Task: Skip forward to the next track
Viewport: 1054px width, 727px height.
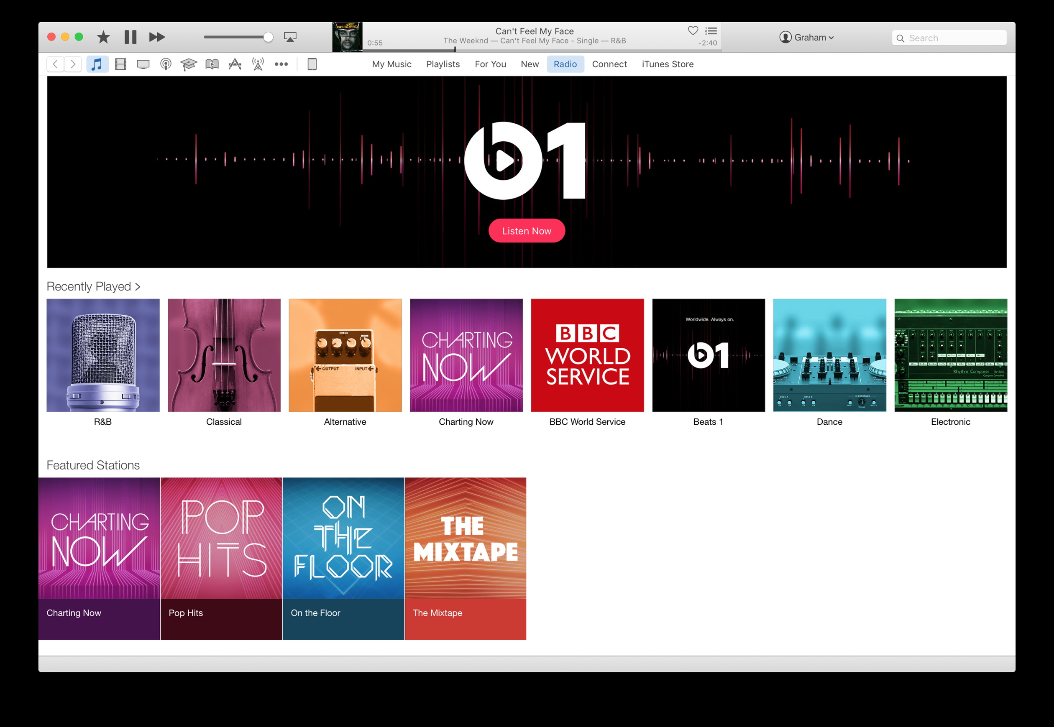Action: [157, 37]
